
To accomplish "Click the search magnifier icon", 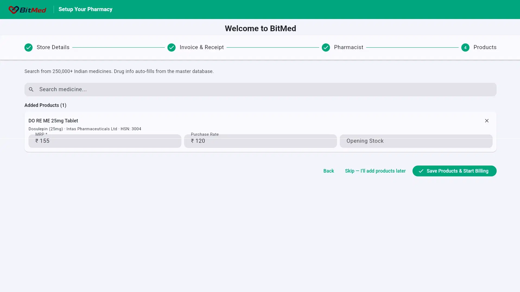I will pos(31,89).
